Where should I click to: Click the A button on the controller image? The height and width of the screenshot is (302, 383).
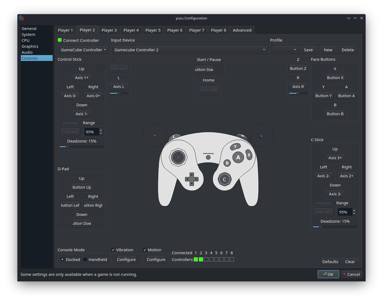[238, 157]
